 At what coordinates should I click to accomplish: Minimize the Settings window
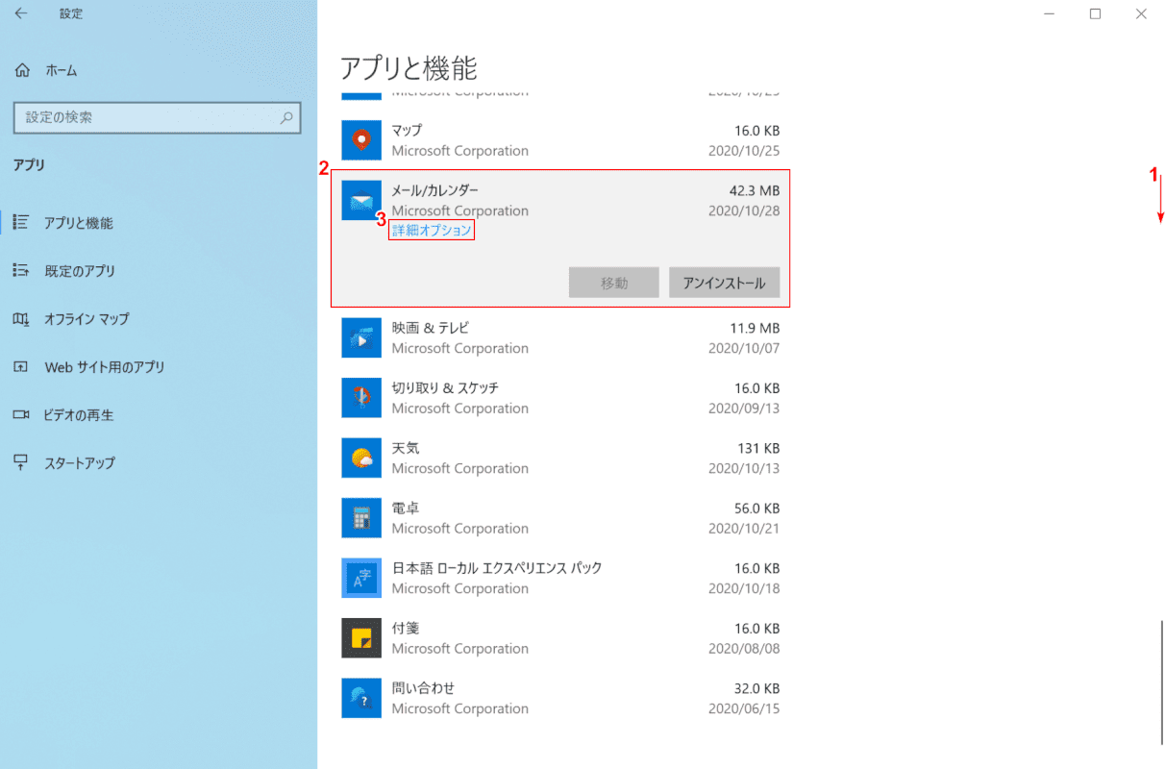click(x=1049, y=13)
